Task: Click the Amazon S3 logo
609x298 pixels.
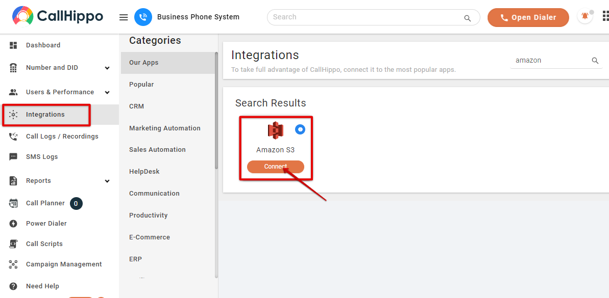Action: 275,130
